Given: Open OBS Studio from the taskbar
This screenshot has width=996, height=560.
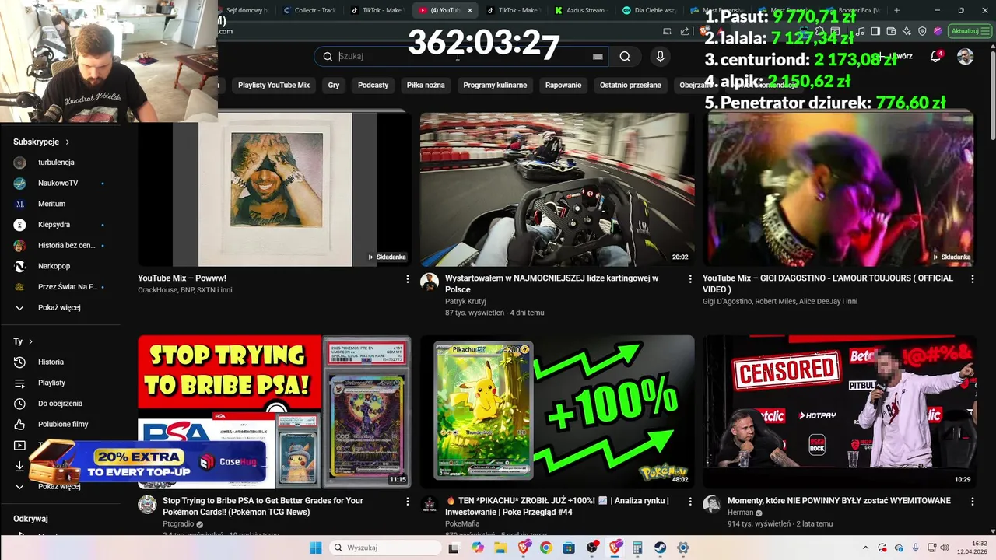Looking at the screenshot, I should [x=592, y=548].
